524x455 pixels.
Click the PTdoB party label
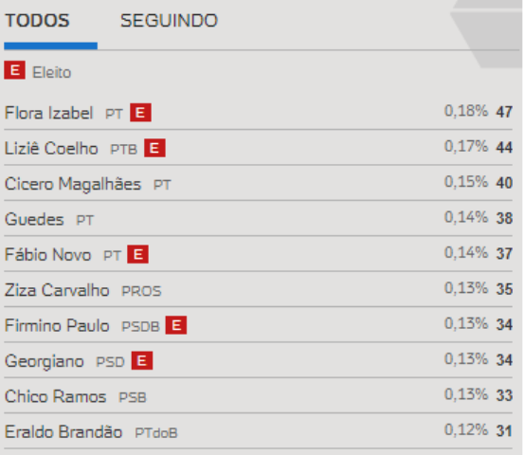[x=156, y=433]
